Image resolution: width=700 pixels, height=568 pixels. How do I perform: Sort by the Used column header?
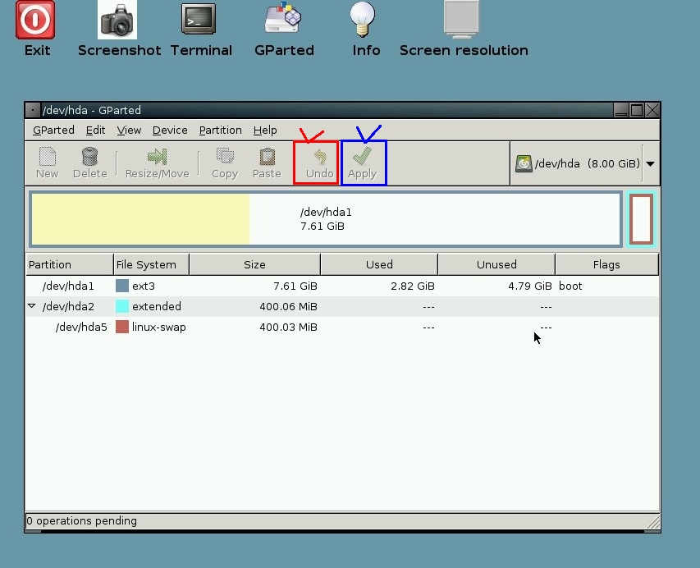pos(379,264)
